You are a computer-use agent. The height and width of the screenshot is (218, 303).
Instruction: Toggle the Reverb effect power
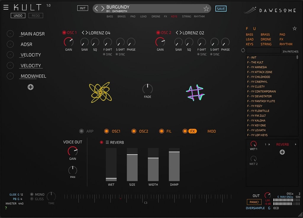coord(101,142)
